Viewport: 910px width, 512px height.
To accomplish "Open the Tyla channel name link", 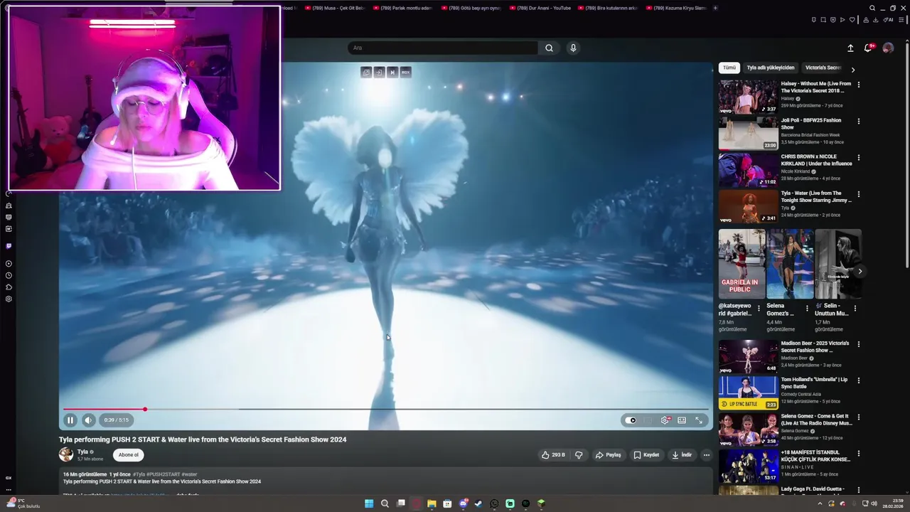I will 82,452.
